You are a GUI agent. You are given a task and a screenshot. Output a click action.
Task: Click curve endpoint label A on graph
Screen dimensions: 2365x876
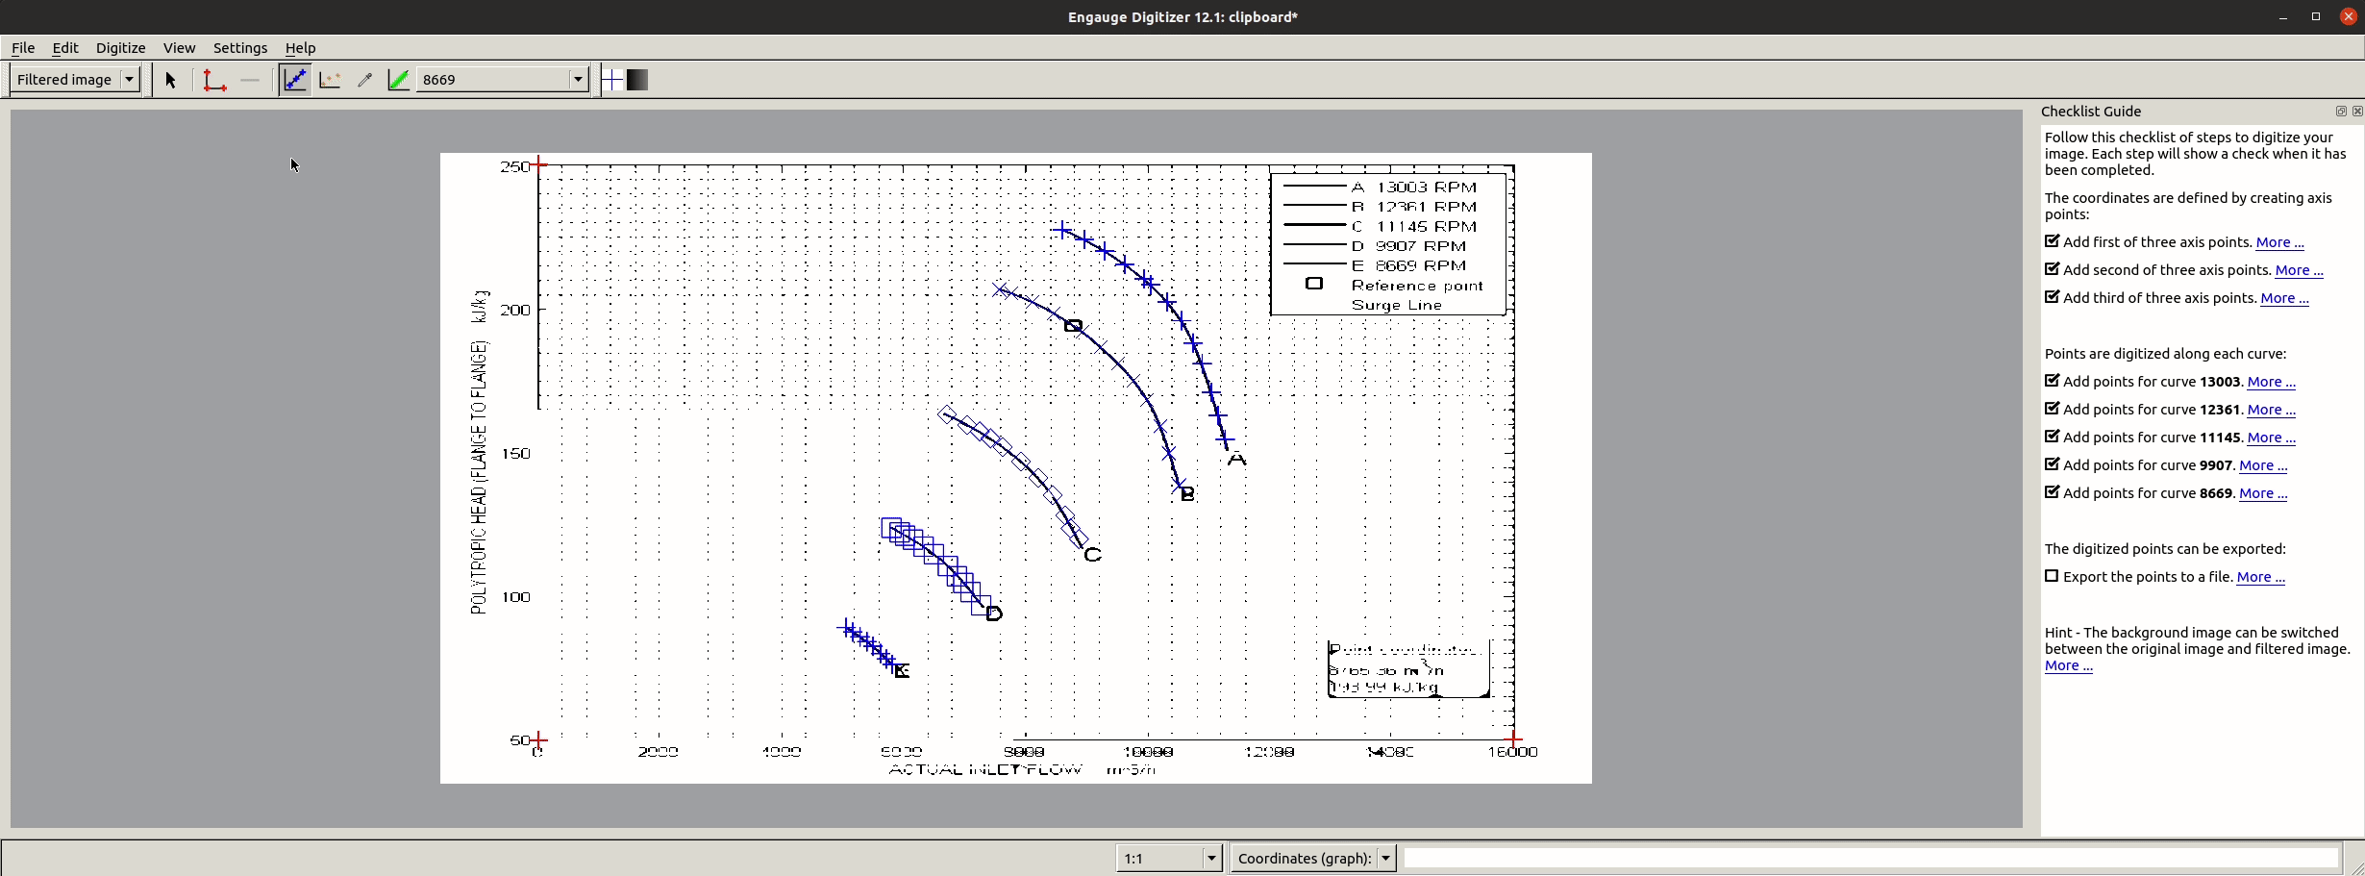click(1237, 460)
